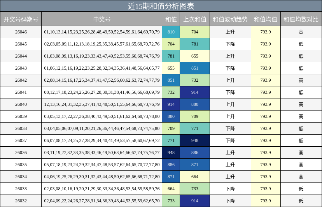Screen dimensions: 322x207
Task: Click 和值 cell 851 in row 26042
Action: pos(171,80)
